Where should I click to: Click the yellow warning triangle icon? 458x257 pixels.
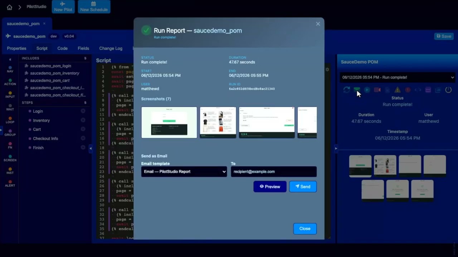pyautogui.click(x=397, y=90)
